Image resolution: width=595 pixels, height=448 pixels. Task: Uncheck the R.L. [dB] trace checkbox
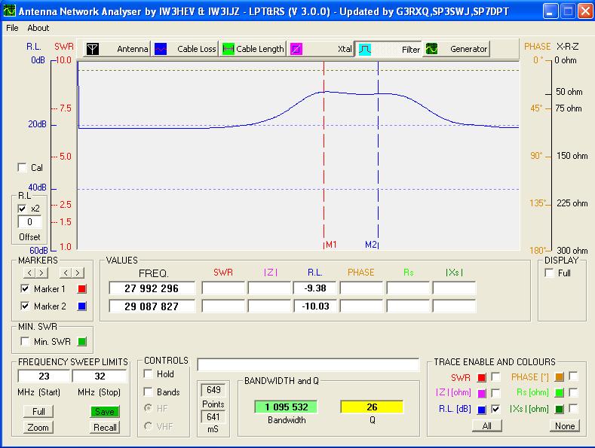point(495,409)
